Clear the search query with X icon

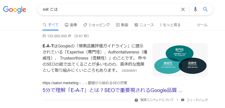point(183,9)
